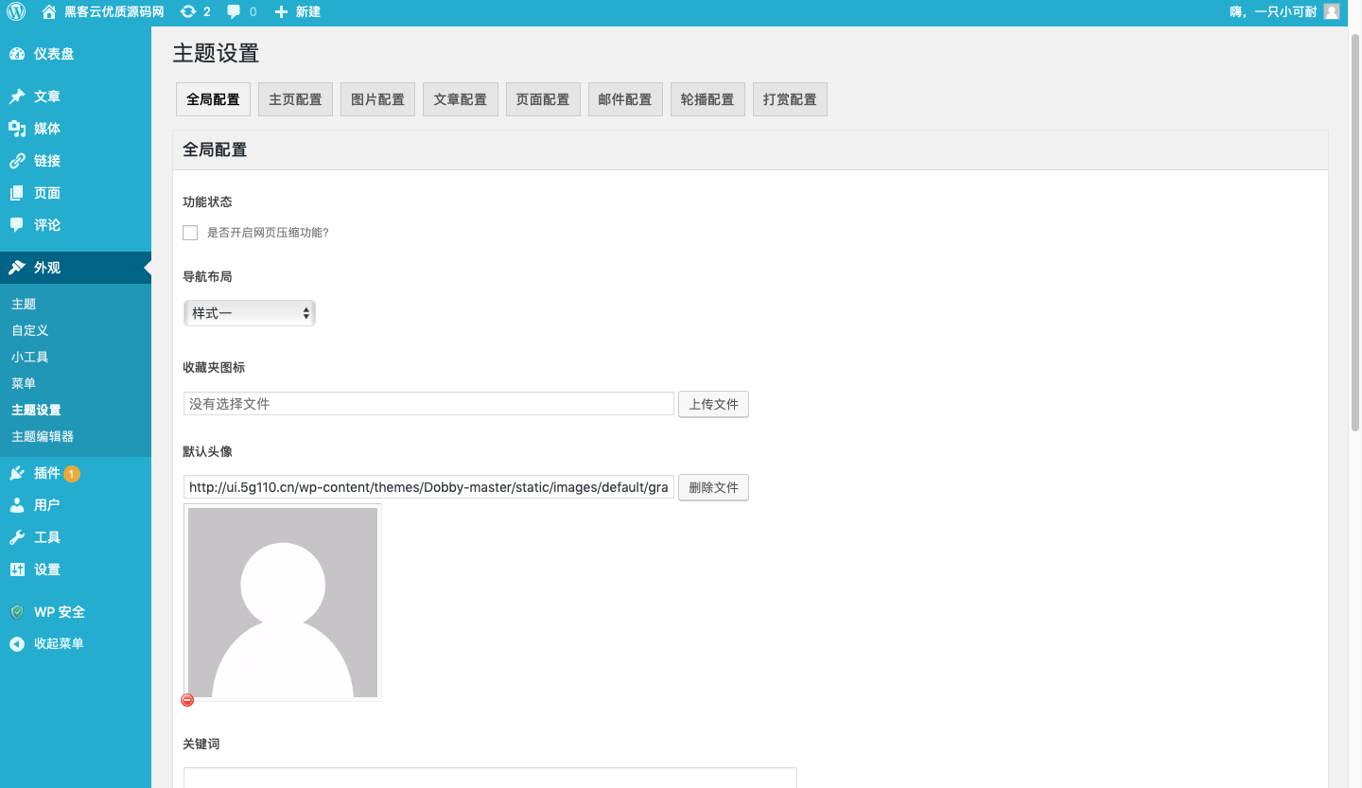Image resolution: width=1362 pixels, height=788 pixels.
Task: Open the 插件 plugins menu
Action: 46,473
